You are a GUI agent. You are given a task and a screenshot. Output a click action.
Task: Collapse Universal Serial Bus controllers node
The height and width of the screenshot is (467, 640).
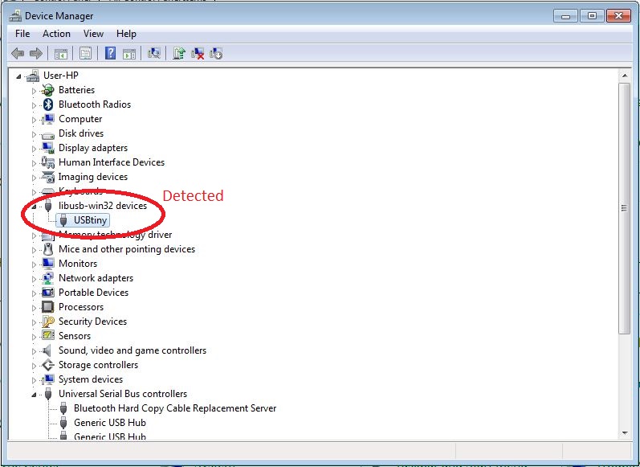(x=34, y=395)
